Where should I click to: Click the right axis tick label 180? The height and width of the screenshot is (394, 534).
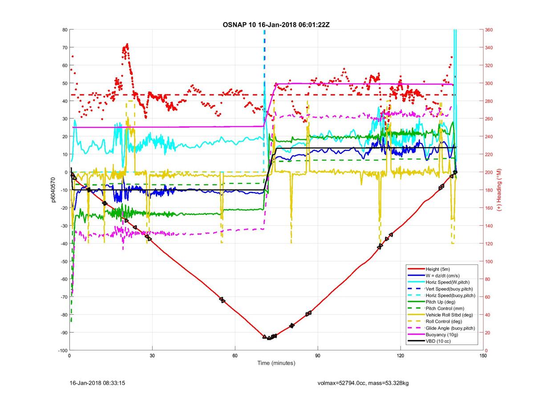pos(489,190)
